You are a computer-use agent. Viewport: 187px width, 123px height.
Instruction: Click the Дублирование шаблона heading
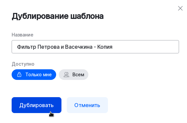57,16
